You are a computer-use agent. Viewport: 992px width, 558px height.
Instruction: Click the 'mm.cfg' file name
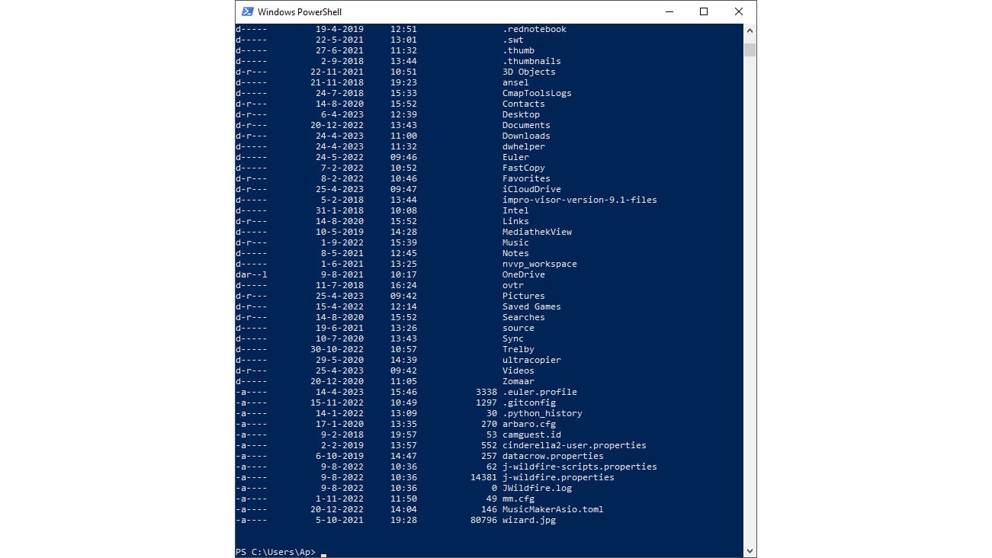click(x=518, y=499)
